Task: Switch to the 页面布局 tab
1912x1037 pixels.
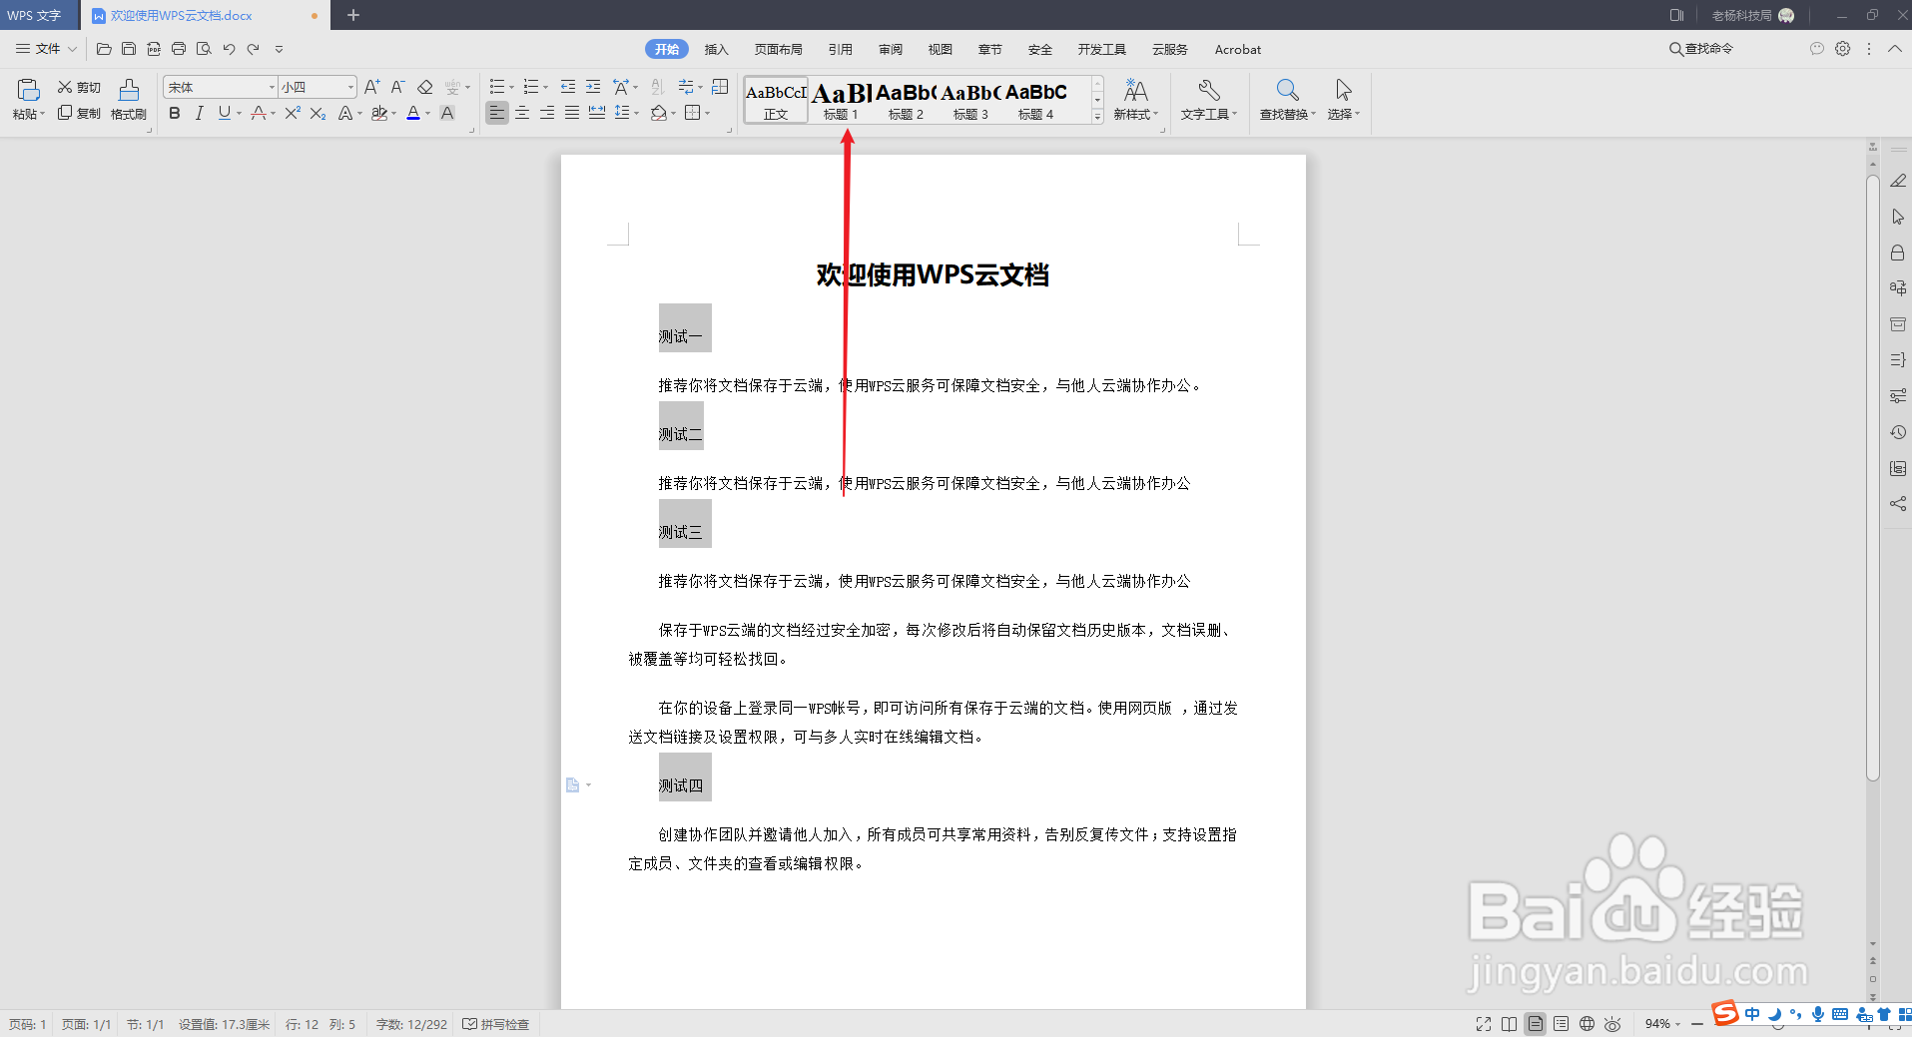Action: coord(779,49)
